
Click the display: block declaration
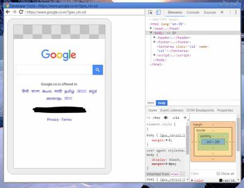pyautogui.click(x=166, y=160)
